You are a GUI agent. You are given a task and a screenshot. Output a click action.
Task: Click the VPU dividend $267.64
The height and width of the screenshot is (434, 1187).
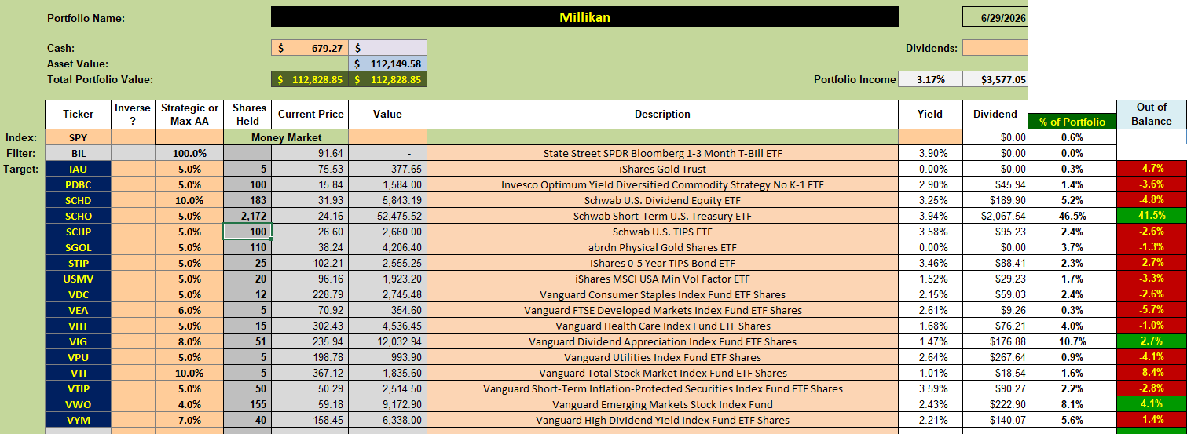point(995,357)
